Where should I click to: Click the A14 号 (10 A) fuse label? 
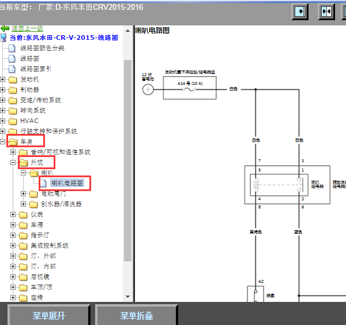[x=190, y=84]
